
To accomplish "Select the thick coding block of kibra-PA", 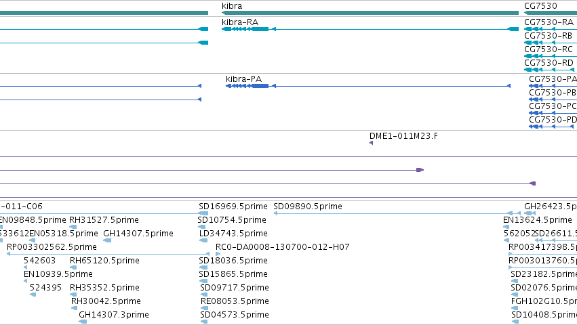I will [260, 86].
